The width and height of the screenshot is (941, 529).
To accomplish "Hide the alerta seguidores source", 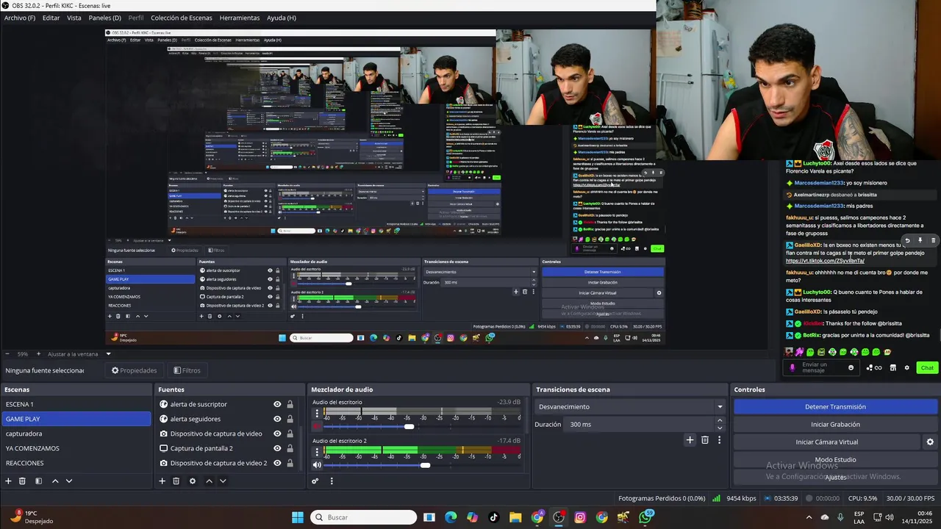I will point(277,419).
